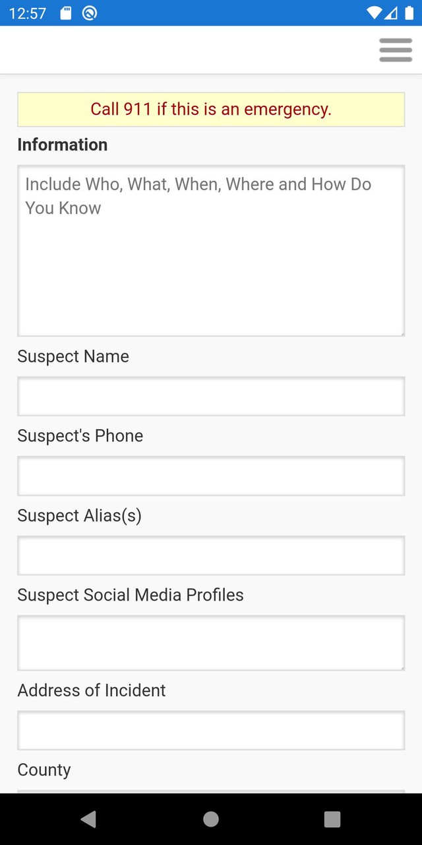This screenshot has width=422, height=845.
Task: Click the Address of Incident field
Action: [x=211, y=729]
